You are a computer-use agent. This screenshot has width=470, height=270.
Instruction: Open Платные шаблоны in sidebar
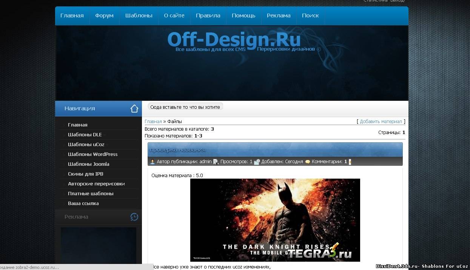[x=91, y=193]
